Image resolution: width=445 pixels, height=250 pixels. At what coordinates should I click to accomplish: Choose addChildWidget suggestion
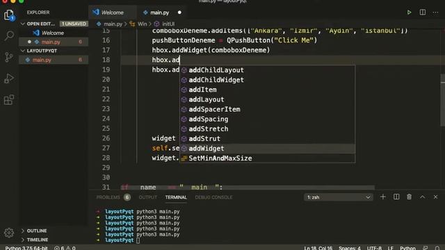pos(267,80)
